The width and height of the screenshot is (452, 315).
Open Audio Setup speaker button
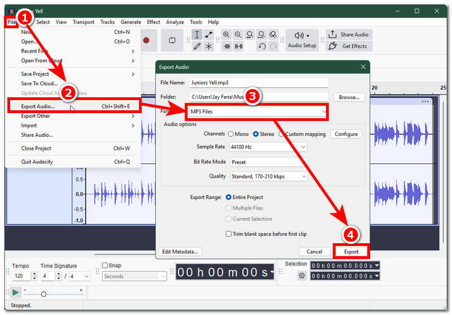coord(302,40)
